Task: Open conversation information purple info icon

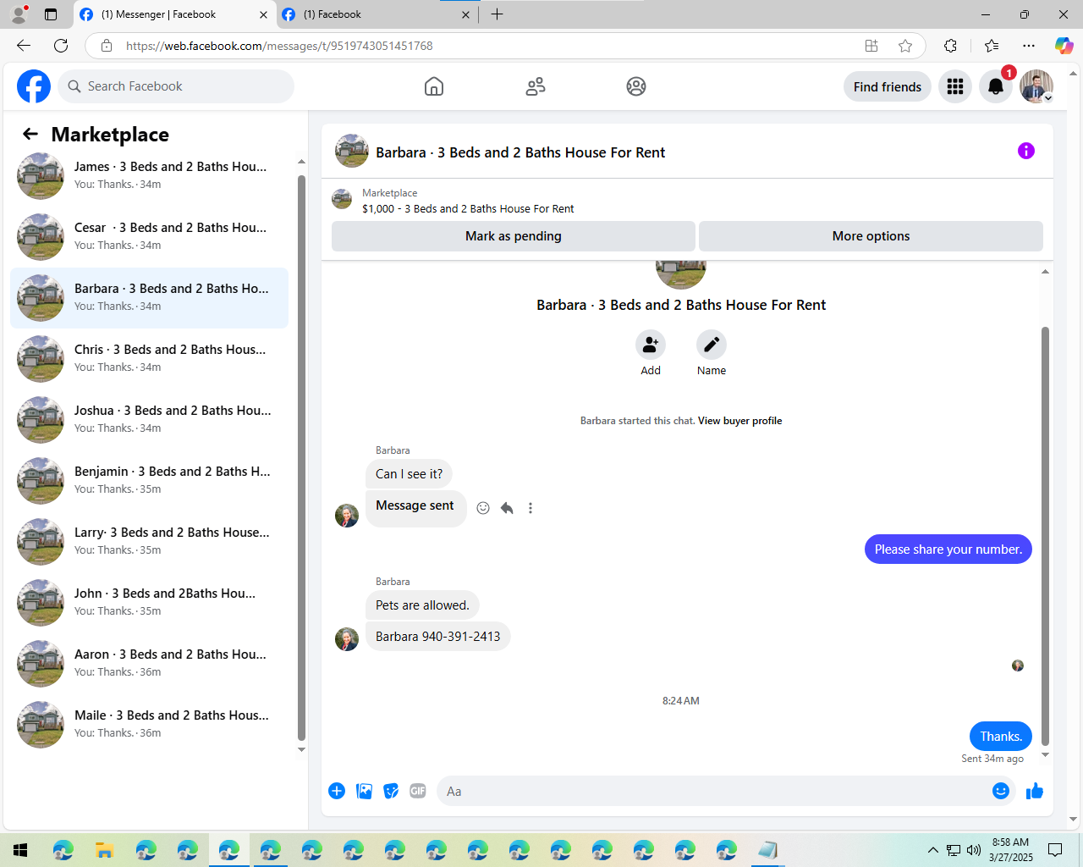Action: (1026, 151)
